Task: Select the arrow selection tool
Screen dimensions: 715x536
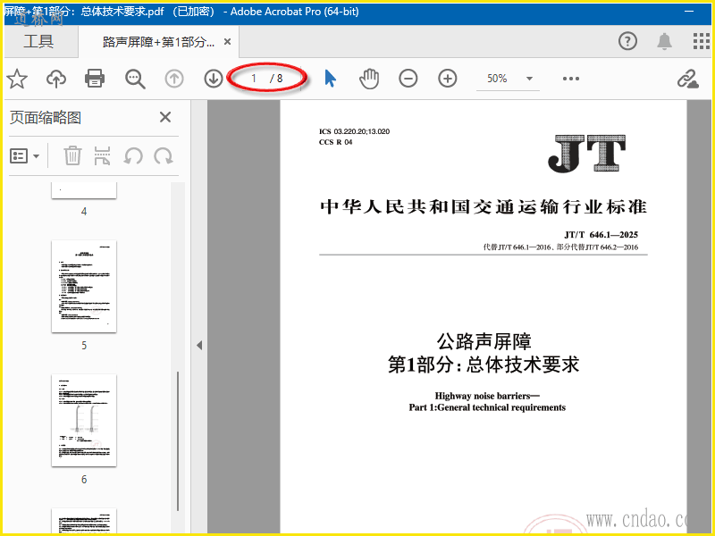Action: pos(330,79)
